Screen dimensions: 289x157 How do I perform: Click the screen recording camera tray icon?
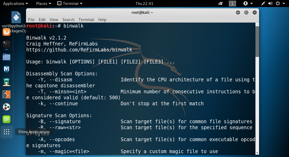[220, 3]
